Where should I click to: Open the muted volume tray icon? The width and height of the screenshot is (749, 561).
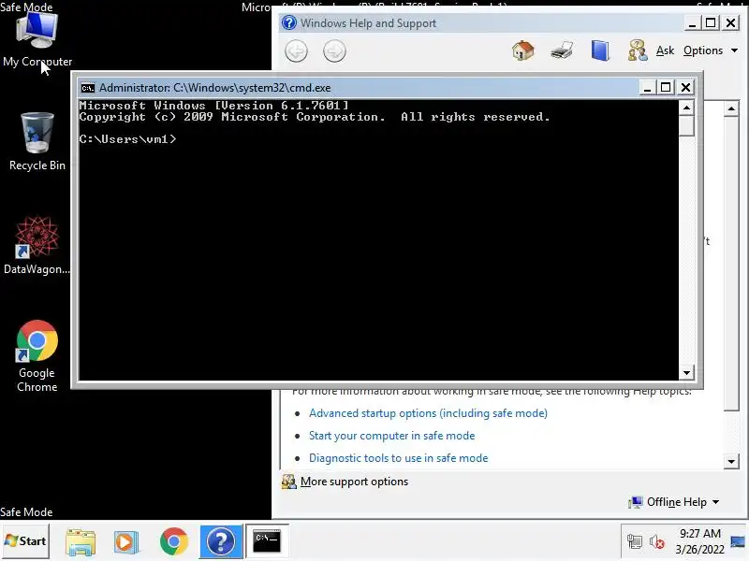[x=657, y=541]
